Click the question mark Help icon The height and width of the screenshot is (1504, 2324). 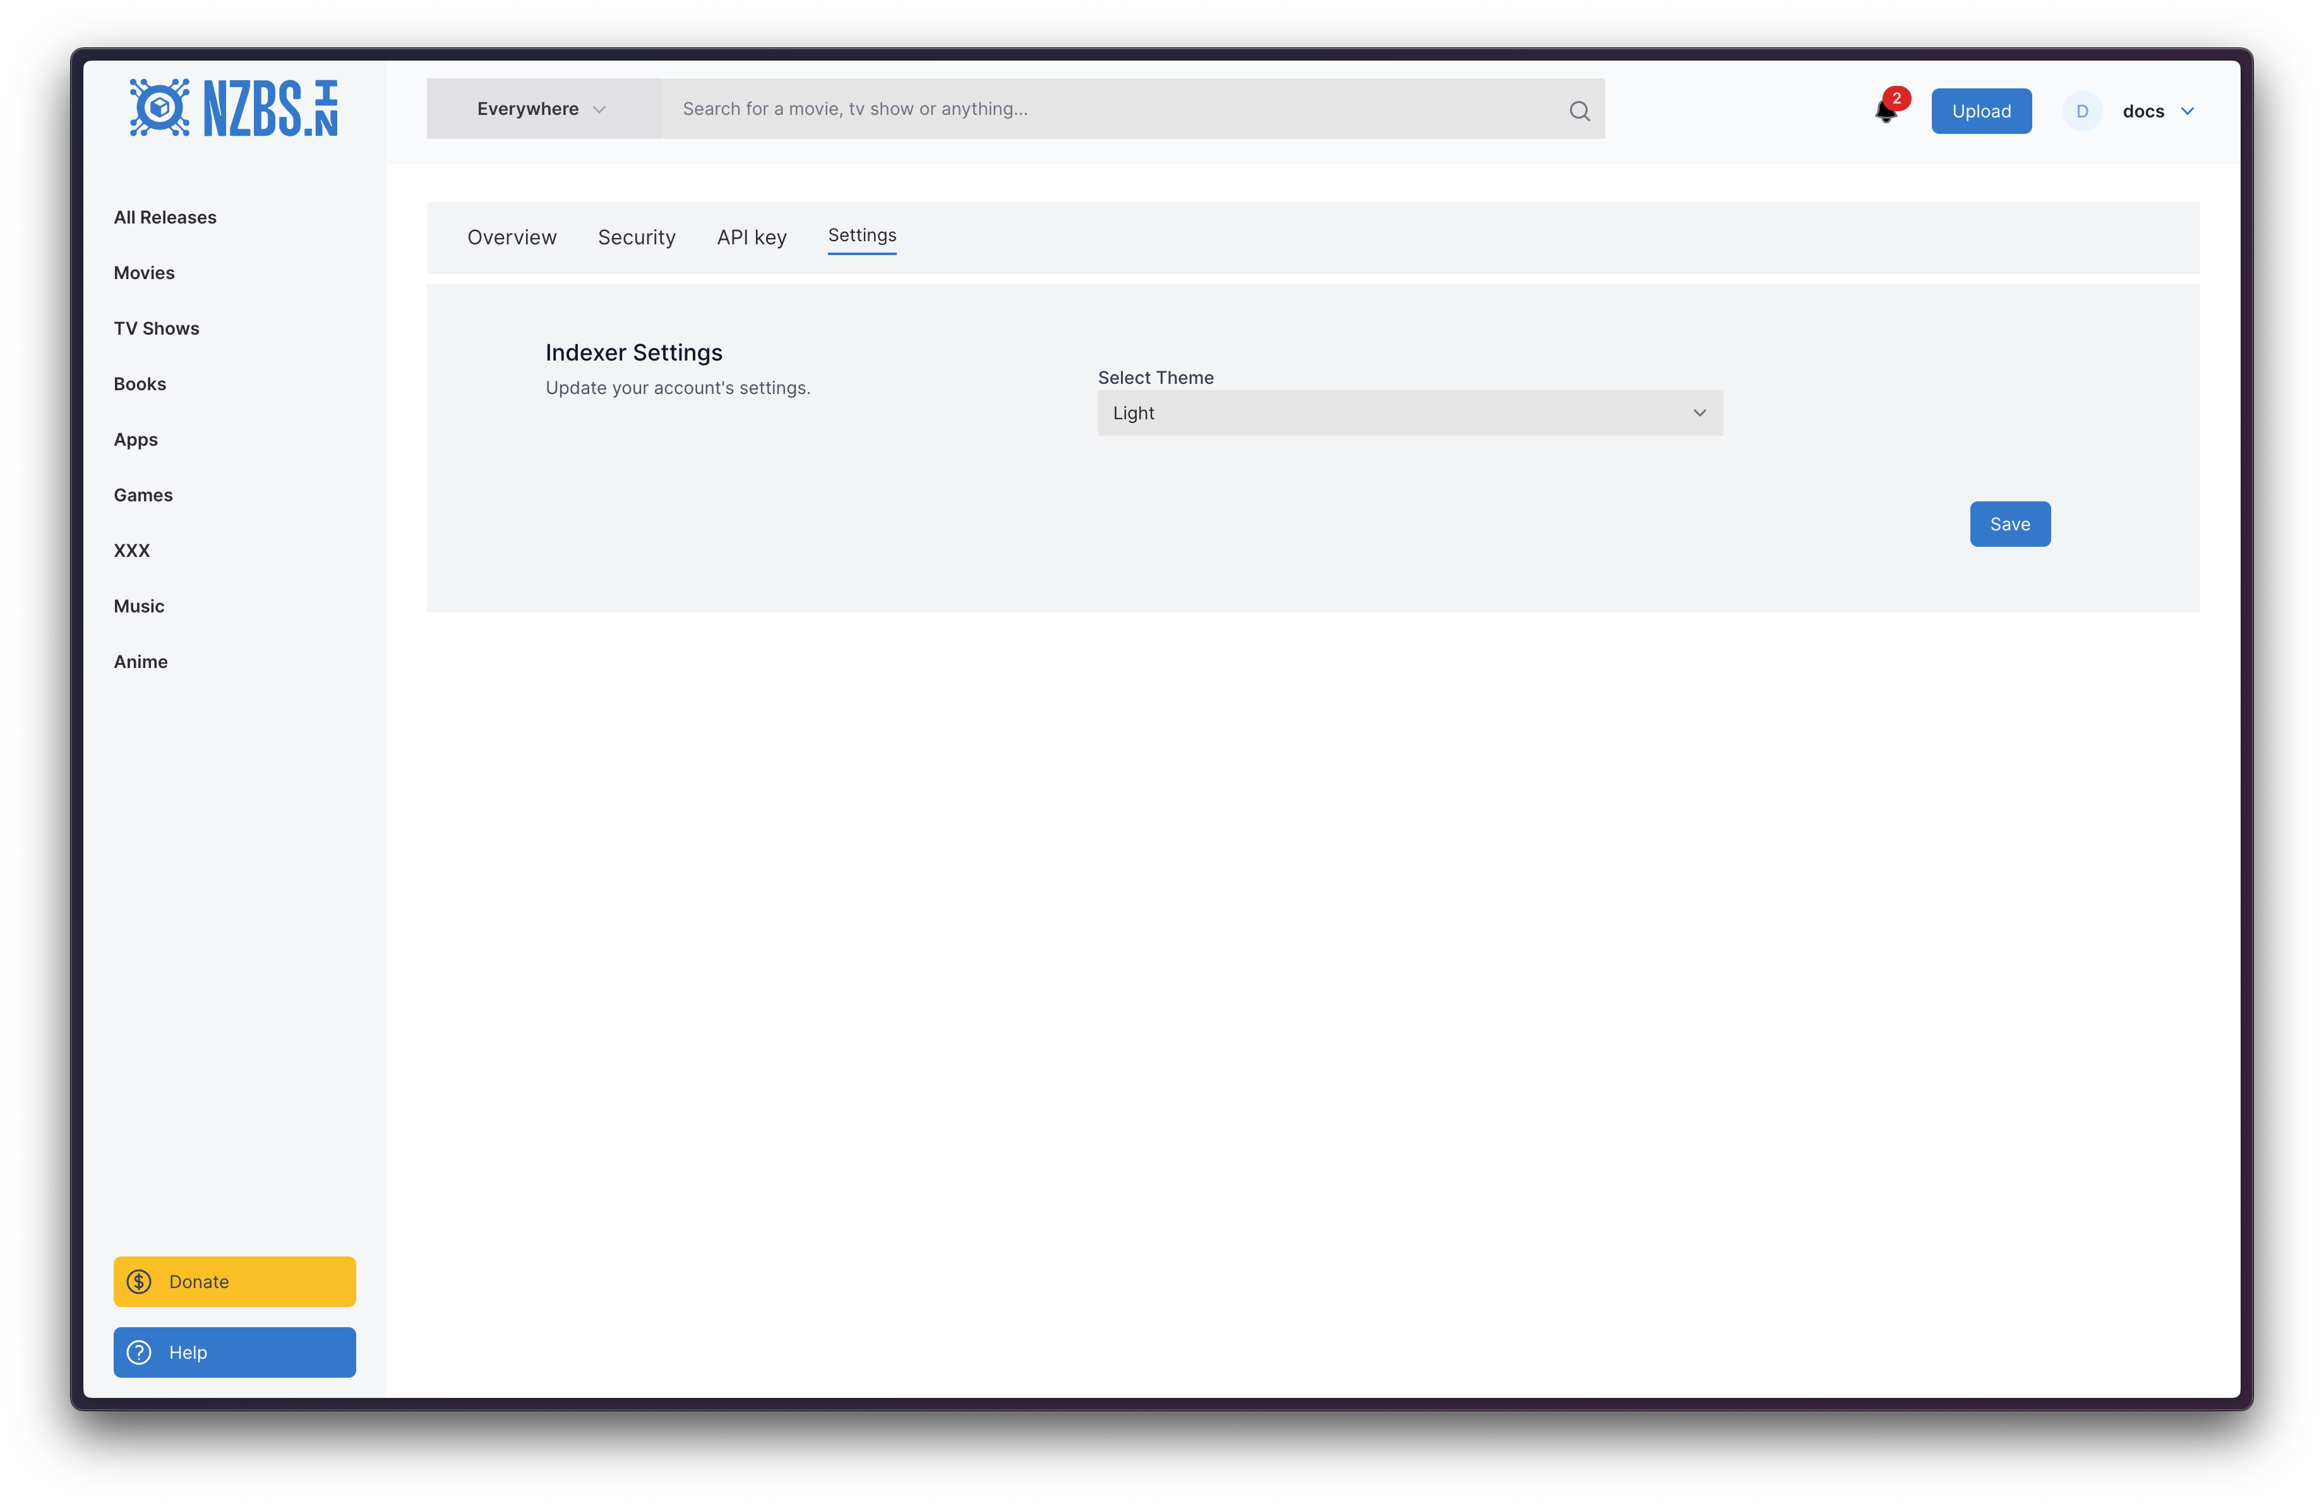[140, 1352]
